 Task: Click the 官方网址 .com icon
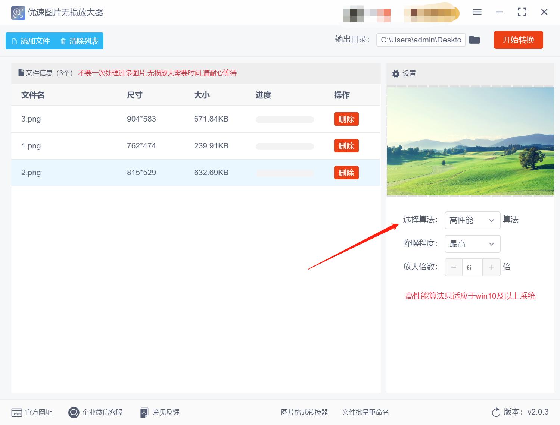[x=16, y=412]
